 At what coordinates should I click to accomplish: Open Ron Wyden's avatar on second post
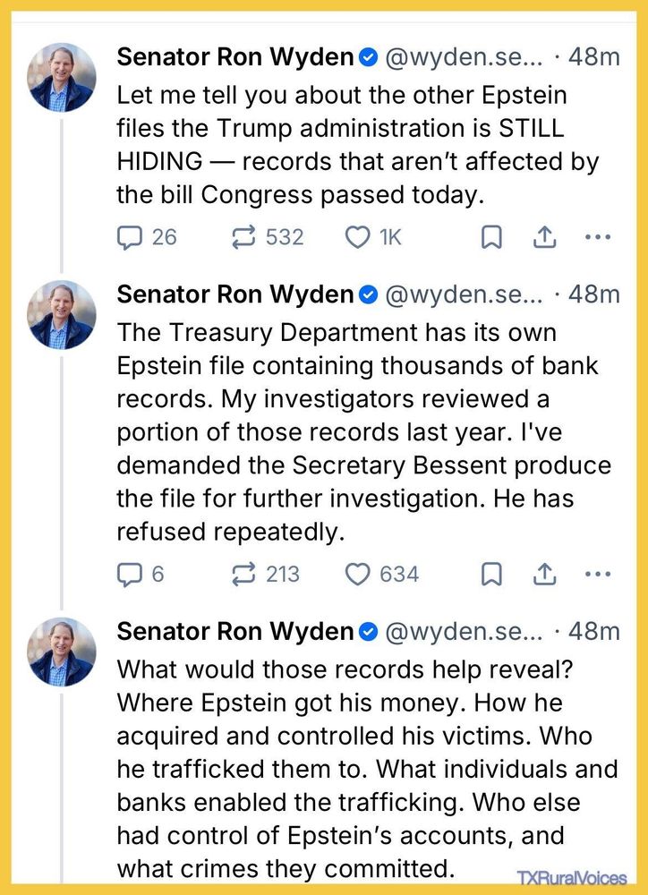62,314
